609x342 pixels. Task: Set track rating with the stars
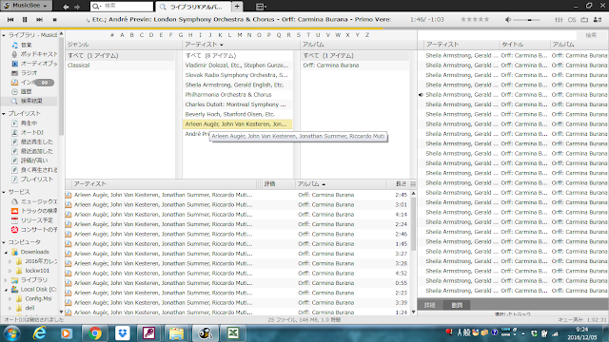[x=475, y=19]
